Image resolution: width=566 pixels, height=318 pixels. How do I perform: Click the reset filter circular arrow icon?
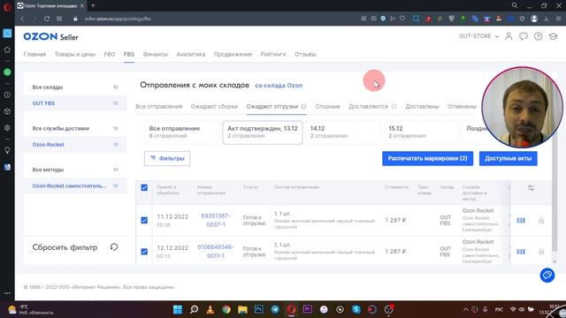pyautogui.click(x=114, y=247)
